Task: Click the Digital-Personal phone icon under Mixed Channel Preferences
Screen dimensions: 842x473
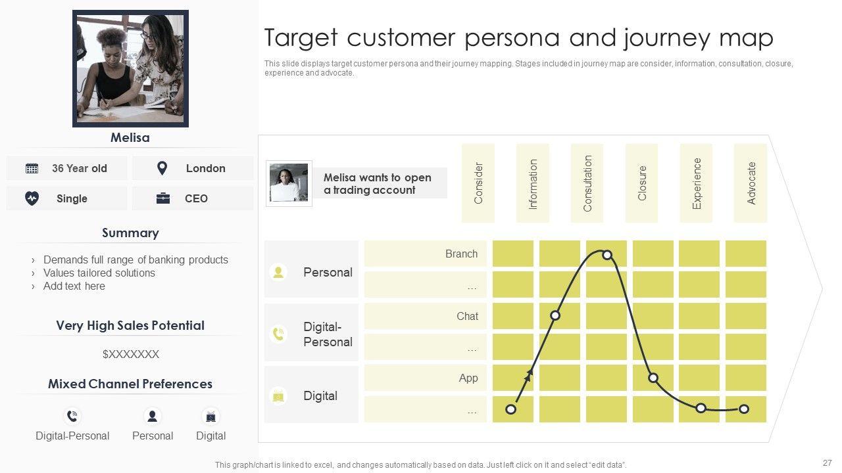Action: 72,416
